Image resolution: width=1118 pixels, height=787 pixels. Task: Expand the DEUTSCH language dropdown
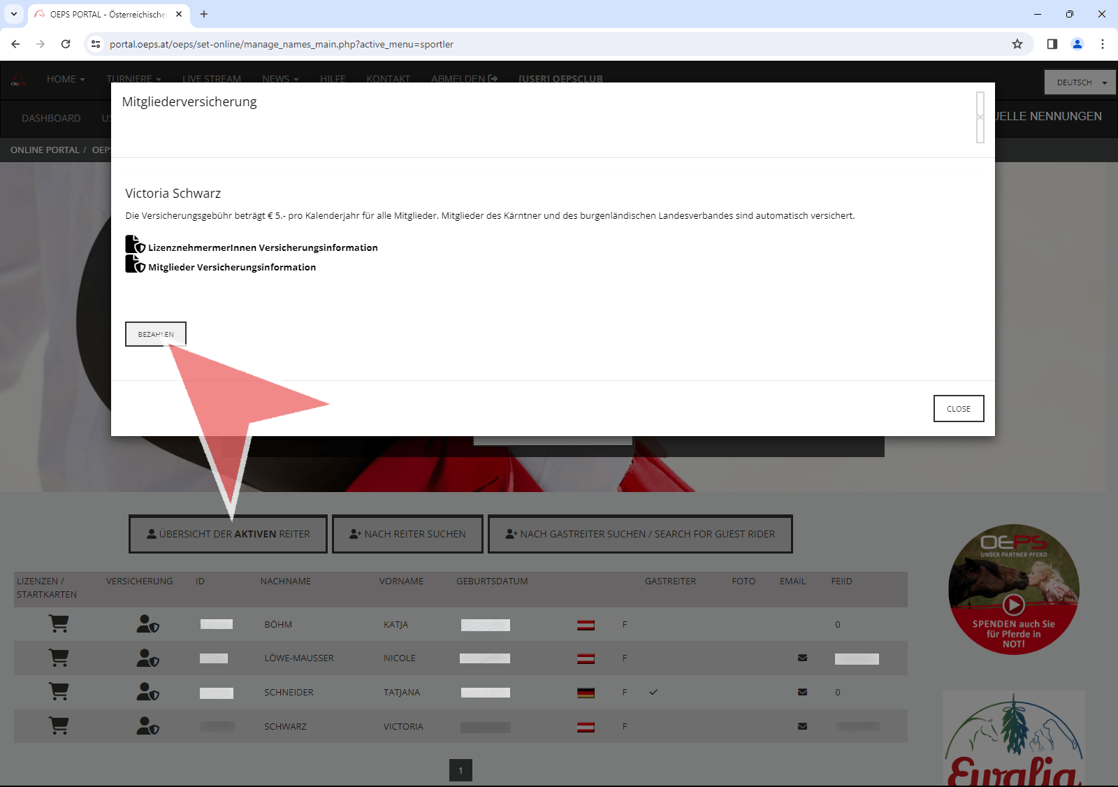[1080, 82]
